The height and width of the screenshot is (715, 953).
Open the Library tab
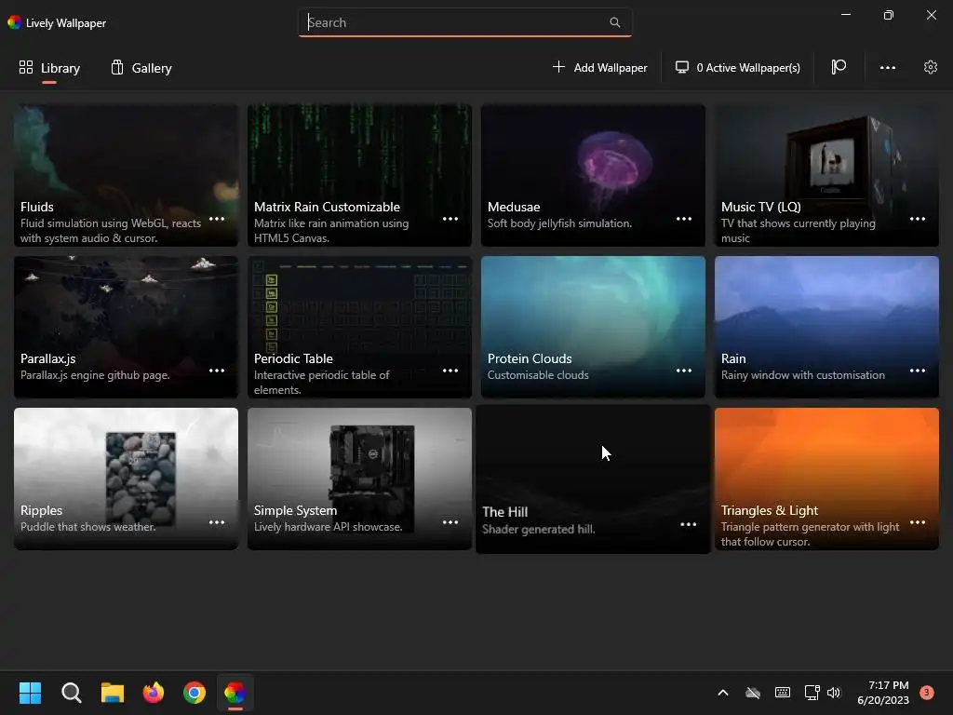[x=49, y=68]
